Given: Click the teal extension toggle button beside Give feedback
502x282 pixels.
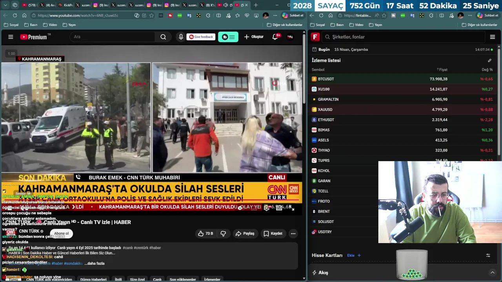Looking at the screenshot, I should tap(228, 37).
